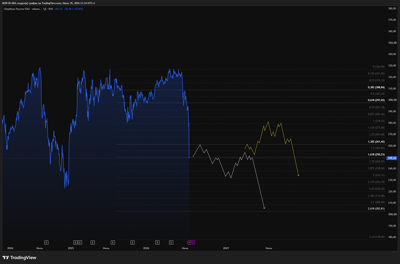Click the 2025 label on the time axis
Image resolution: width=400 pixels, height=264 pixels.
tap(71, 248)
